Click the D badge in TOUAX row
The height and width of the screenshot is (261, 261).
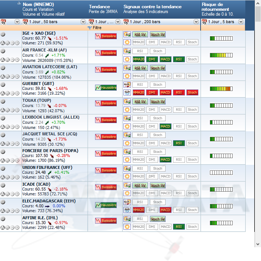tap(18, 110)
